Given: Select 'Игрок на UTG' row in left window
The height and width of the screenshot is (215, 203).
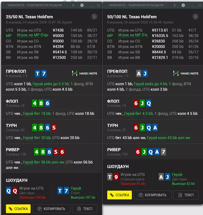Looking at the screenshot, I should (52, 30).
